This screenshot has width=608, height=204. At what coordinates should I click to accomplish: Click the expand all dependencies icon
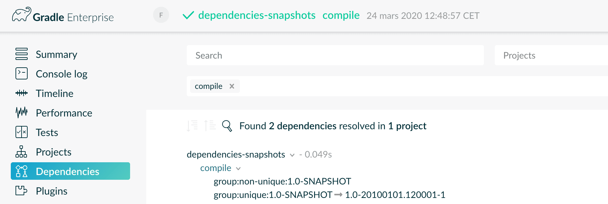click(x=192, y=126)
